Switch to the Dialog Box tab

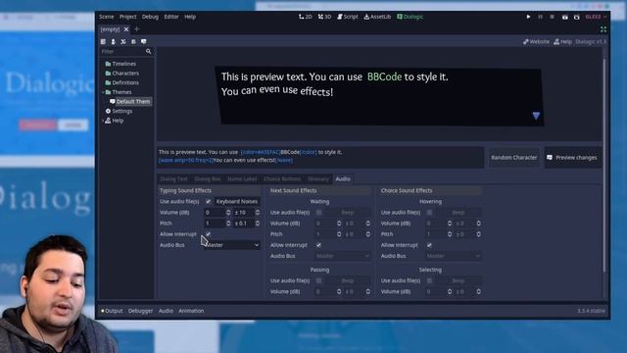208,178
